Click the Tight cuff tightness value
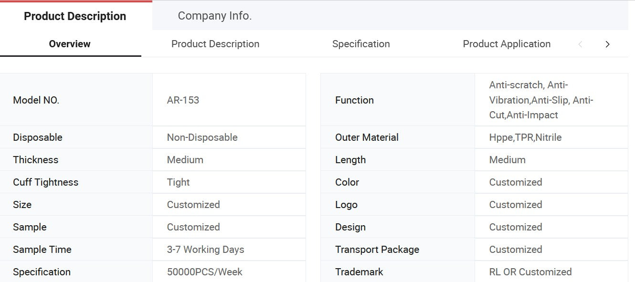Viewport: 635px width, 282px height. tap(178, 182)
